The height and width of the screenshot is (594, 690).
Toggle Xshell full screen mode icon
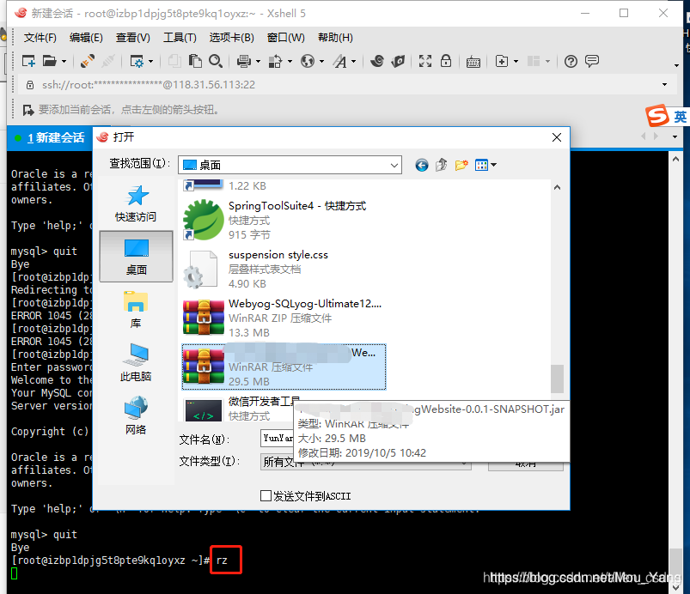[x=424, y=61]
